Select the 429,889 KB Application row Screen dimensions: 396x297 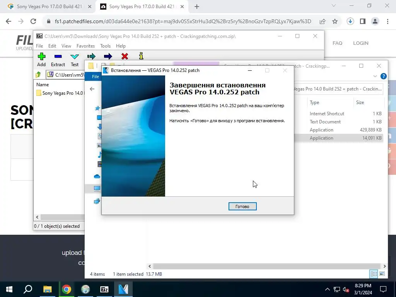click(338, 130)
